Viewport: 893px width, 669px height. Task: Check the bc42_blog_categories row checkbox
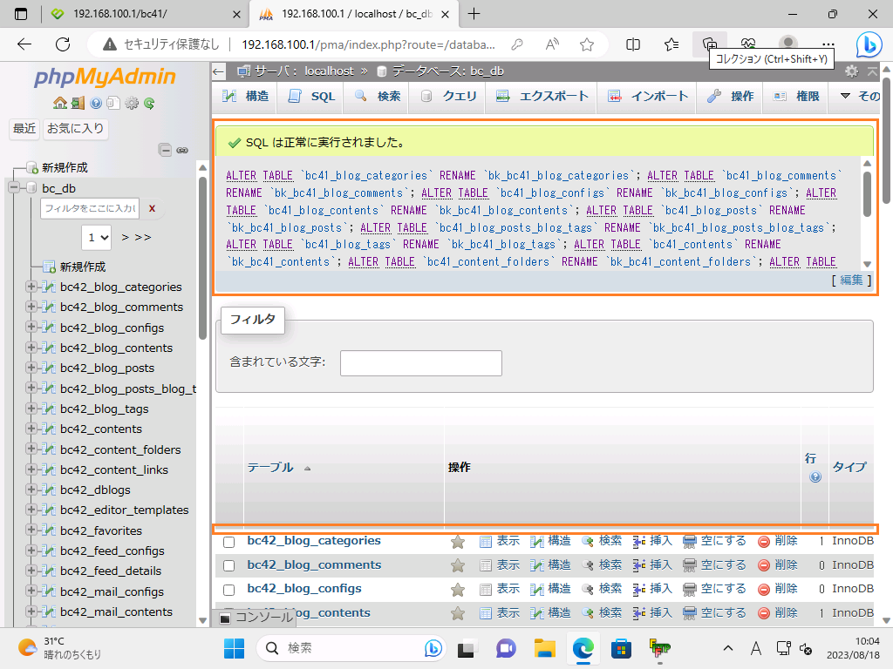[x=229, y=542]
